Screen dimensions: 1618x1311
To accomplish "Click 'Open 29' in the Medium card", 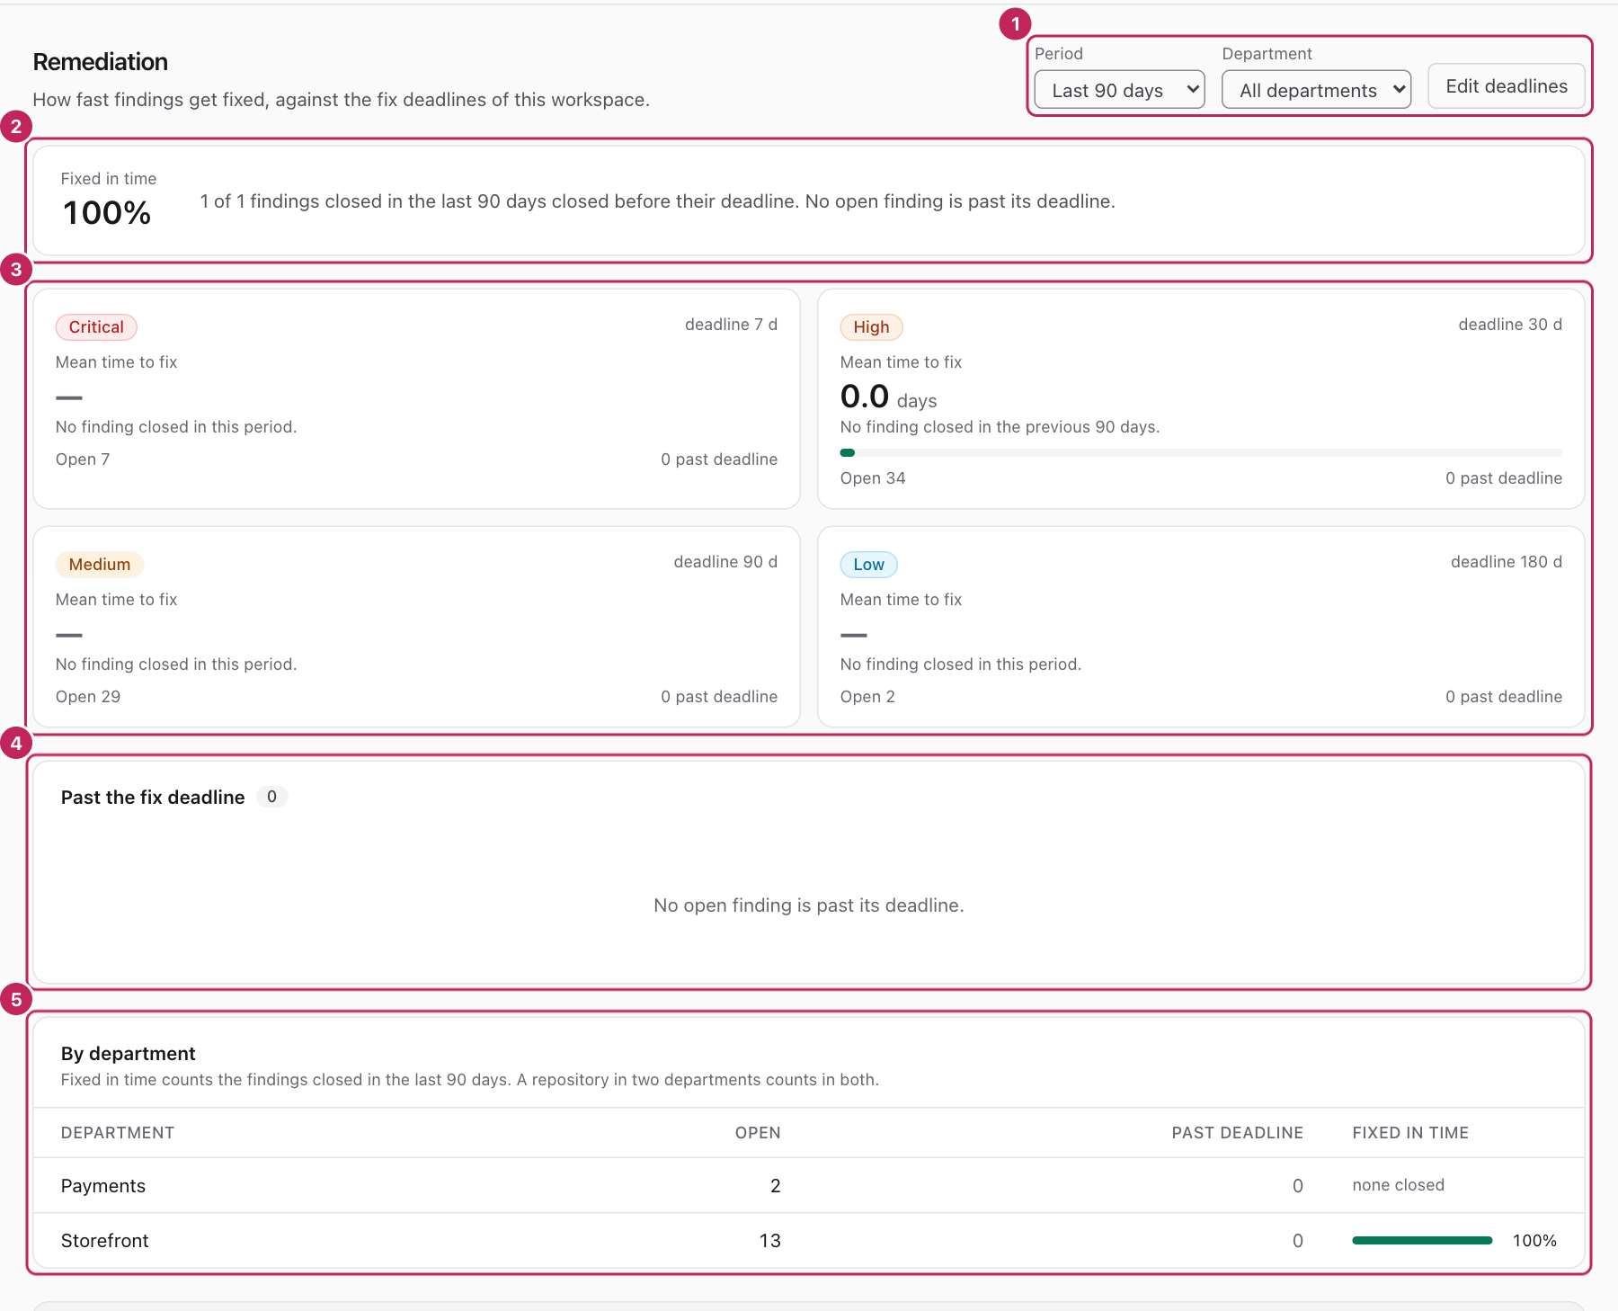I will click(88, 697).
